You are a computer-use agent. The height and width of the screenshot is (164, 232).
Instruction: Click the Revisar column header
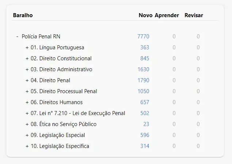[x=194, y=15]
